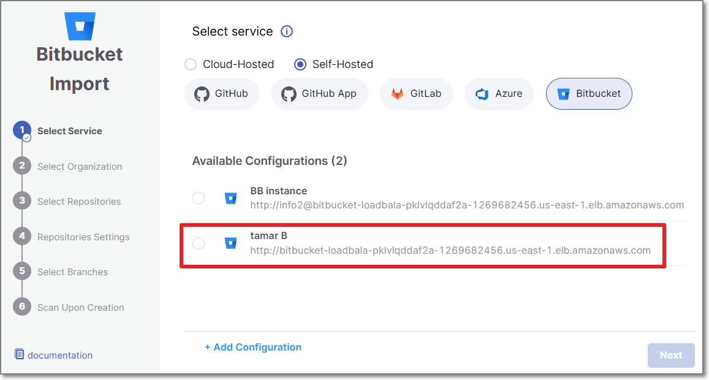Choose the GitHub service button
Viewport: 709px width, 380px height.
(221, 94)
